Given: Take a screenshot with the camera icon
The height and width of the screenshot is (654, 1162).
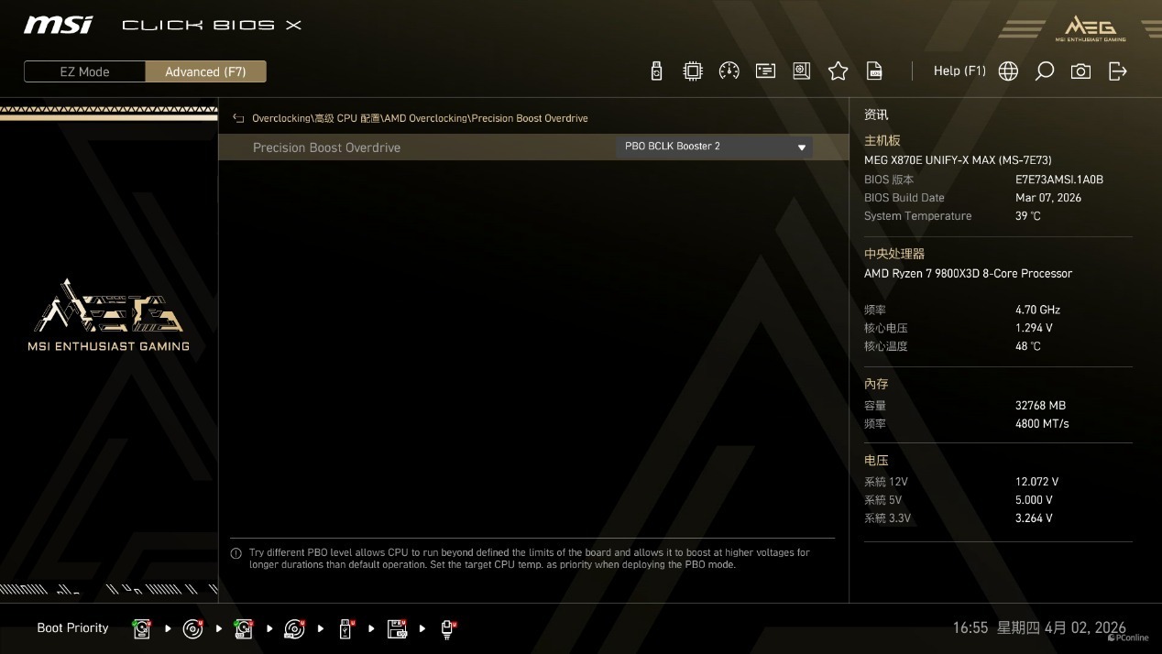Looking at the screenshot, I should 1081,71.
